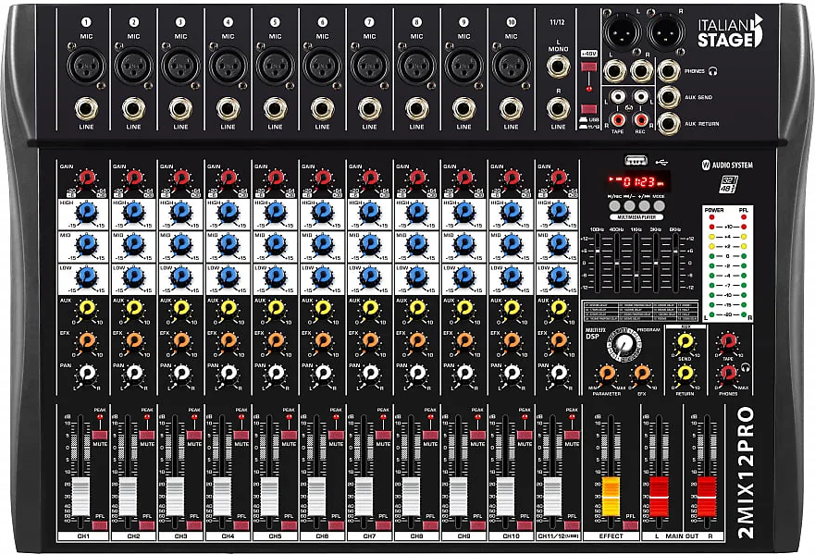Click the Italian Stage logo
815x554 pixels.
tap(730, 31)
